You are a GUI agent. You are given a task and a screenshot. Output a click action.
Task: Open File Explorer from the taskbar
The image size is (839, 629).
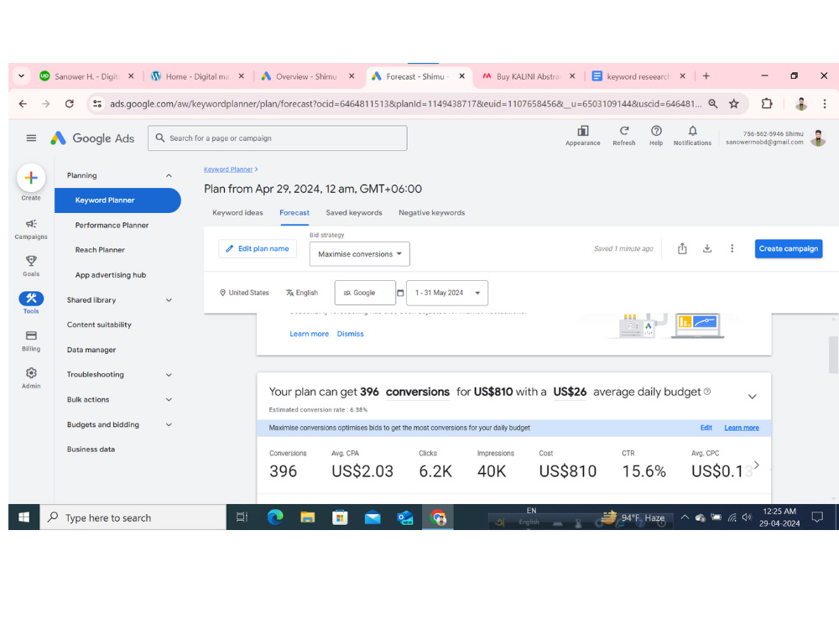tap(307, 517)
